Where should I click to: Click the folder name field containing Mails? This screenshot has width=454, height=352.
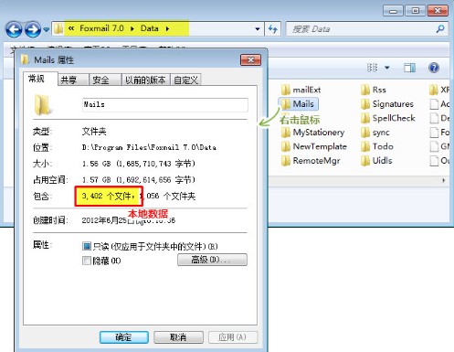click(x=165, y=105)
